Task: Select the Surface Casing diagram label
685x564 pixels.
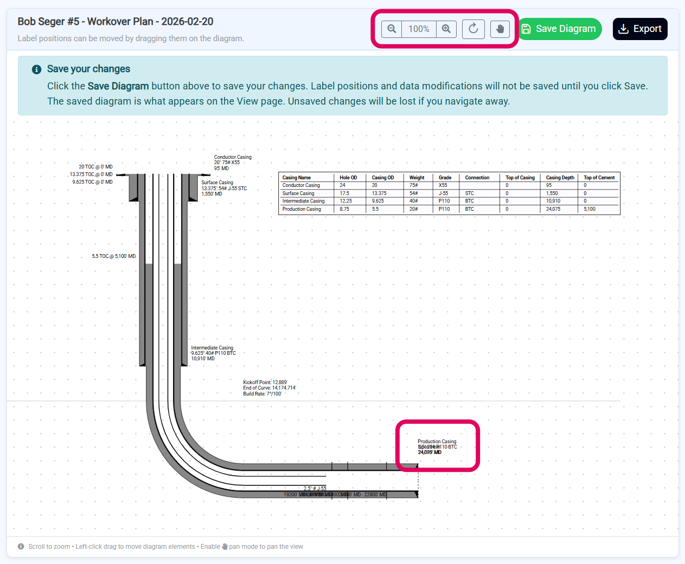Action: click(224, 188)
